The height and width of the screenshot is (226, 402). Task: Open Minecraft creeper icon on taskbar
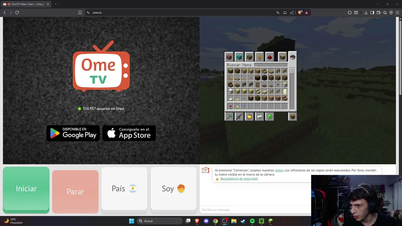tap(261, 221)
